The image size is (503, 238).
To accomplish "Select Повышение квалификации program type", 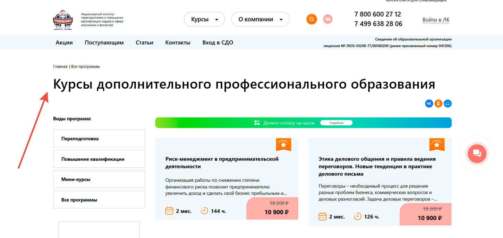I will pos(99,159).
